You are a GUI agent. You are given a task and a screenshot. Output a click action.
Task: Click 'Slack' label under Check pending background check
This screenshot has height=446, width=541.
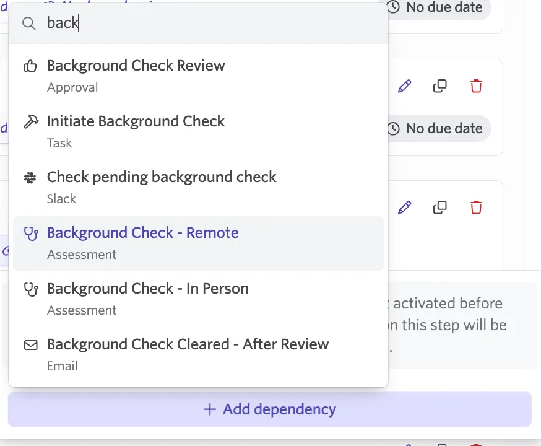(61, 199)
